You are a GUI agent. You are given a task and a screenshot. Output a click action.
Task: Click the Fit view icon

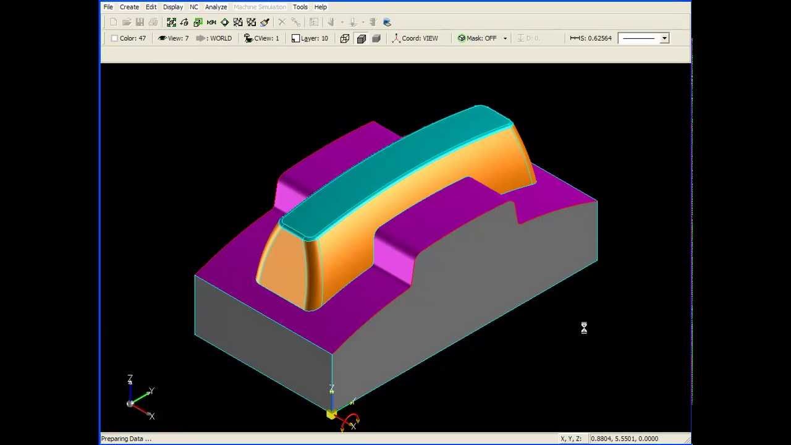click(171, 22)
